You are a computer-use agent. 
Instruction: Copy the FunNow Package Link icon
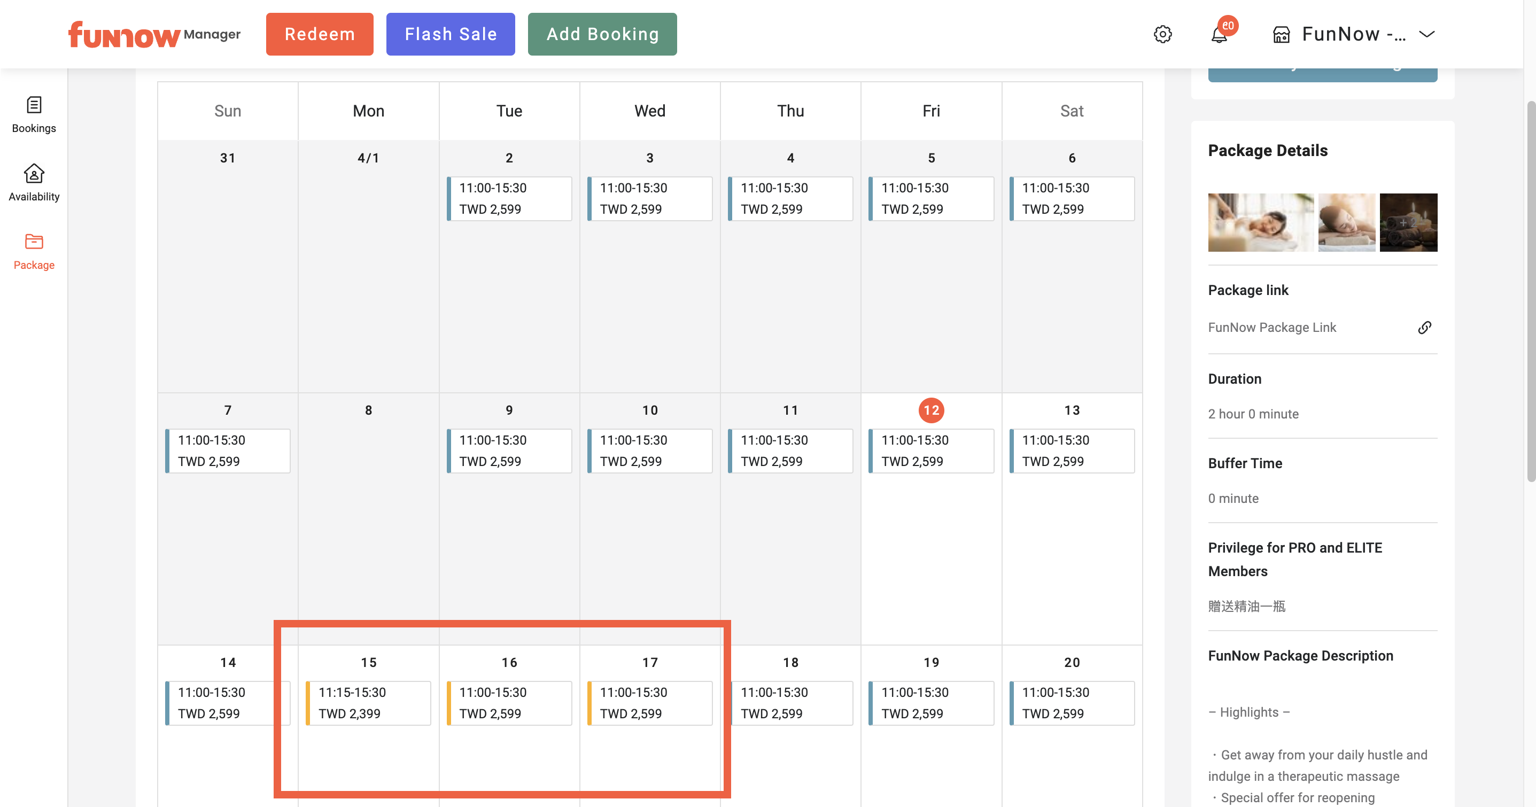pos(1424,328)
